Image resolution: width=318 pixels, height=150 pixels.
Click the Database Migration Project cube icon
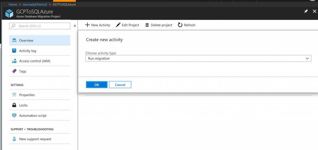[x=9, y=13]
